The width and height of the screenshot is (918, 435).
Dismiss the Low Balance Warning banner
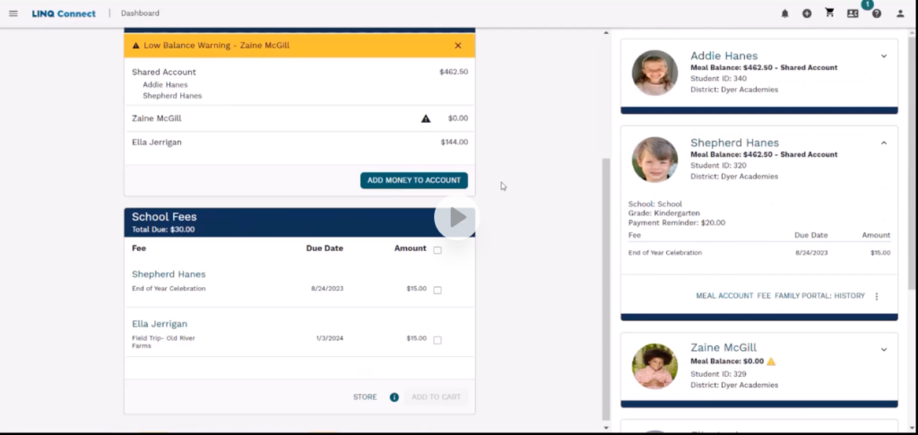click(x=458, y=46)
